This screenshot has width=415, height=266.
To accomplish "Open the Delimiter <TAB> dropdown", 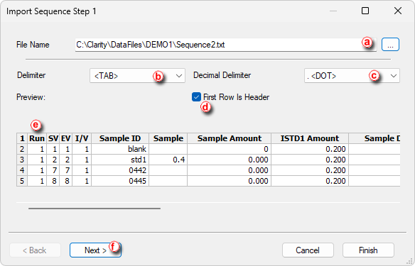I will coord(137,76).
